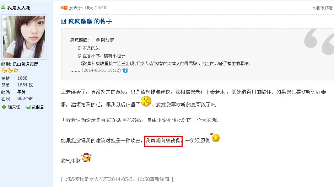Click the blue arrow icon after quote timestamp

point(125,71)
